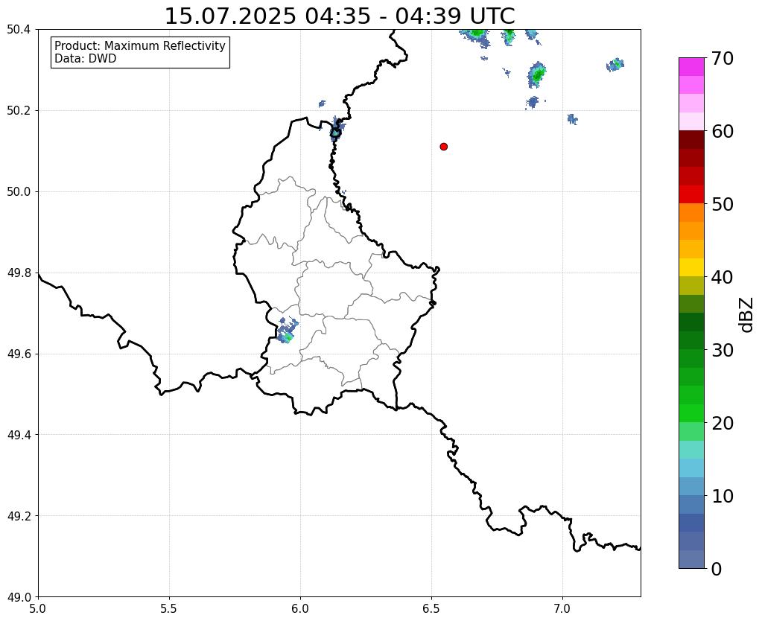Click longitude axis label 6.0
The image size is (762, 621).
tap(300, 609)
